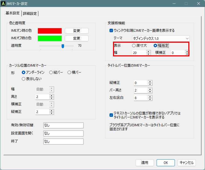The image size is (205, 170).
Task: Open the テーマ dropdown
Action: [161, 38]
